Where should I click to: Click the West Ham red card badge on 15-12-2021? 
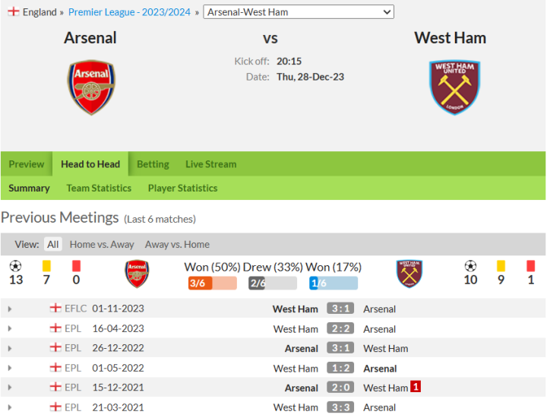pos(416,388)
